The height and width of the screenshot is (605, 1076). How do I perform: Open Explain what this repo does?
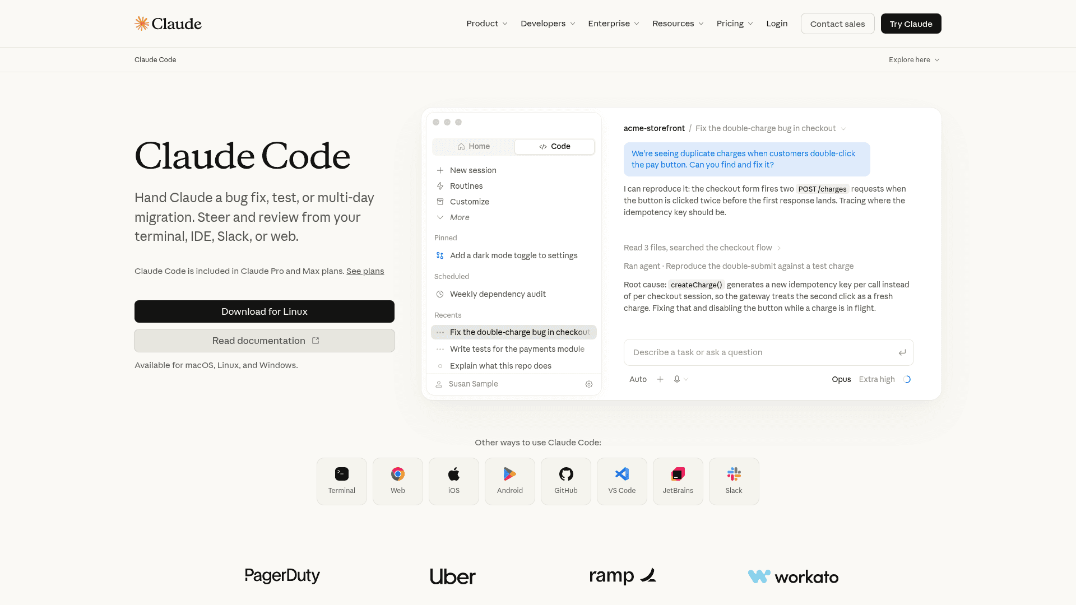514,366
